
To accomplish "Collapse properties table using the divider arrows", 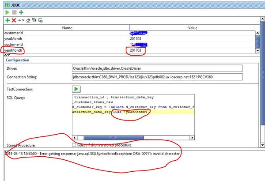I will tap(6, 54).
